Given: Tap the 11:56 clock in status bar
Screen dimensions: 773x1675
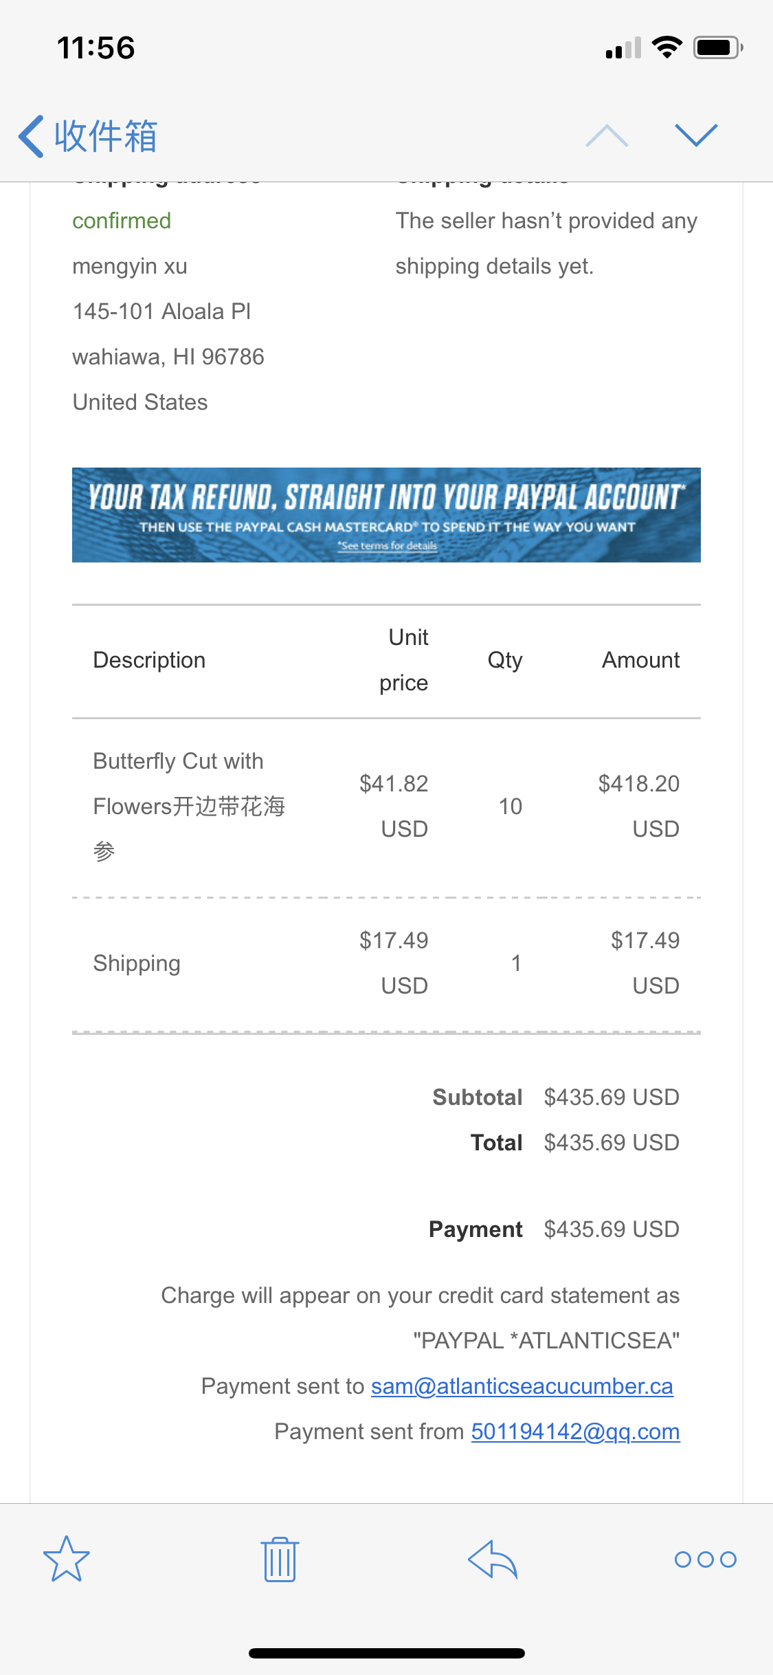Looking at the screenshot, I should (96, 48).
